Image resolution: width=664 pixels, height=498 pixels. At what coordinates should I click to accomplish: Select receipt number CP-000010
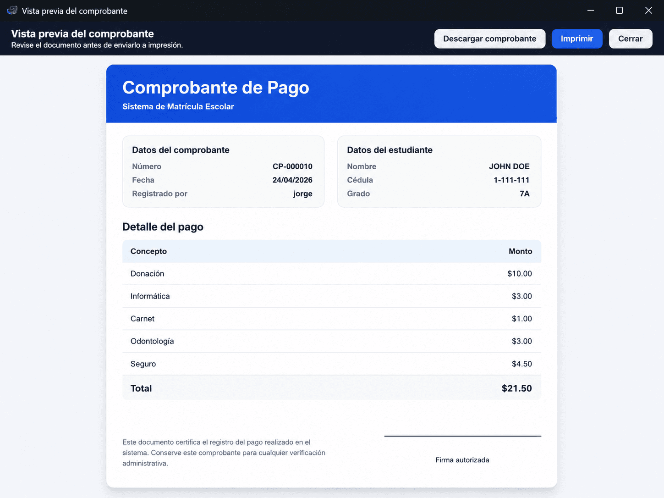292,166
